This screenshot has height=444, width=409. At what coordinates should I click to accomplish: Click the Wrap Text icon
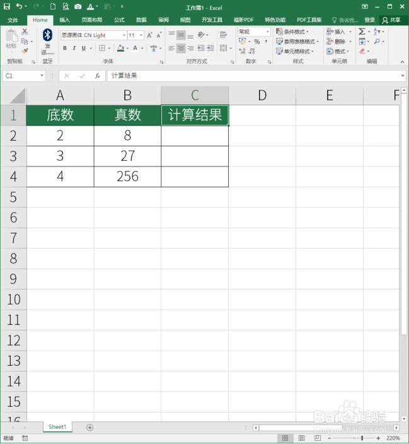[x=223, y=35]
